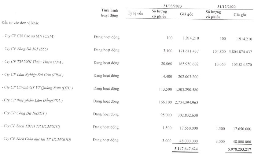Select Cty CP Lâm Nghiệp Sài Gòn (FRM)
Viewport: 254px width, 155px height.
[33, 75]
